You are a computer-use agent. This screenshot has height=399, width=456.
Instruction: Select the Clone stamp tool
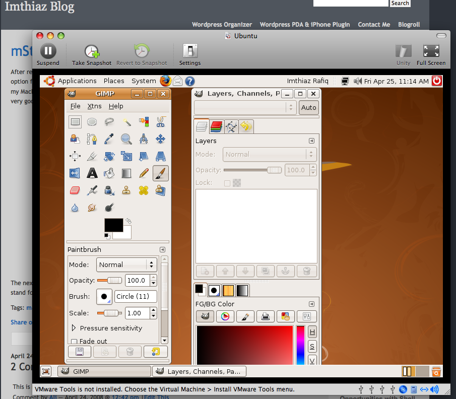pyautogui.click(x=126, y=190)
